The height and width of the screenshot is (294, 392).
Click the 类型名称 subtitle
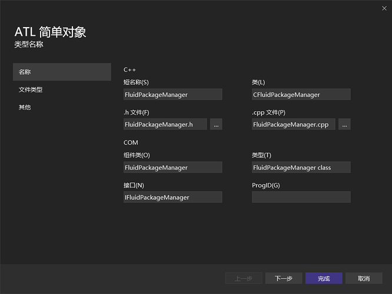click(x=29, y=45)
